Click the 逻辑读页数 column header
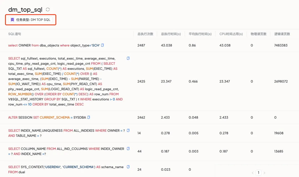The width and height of the screenshot is (299, 177). pos(282,34)
